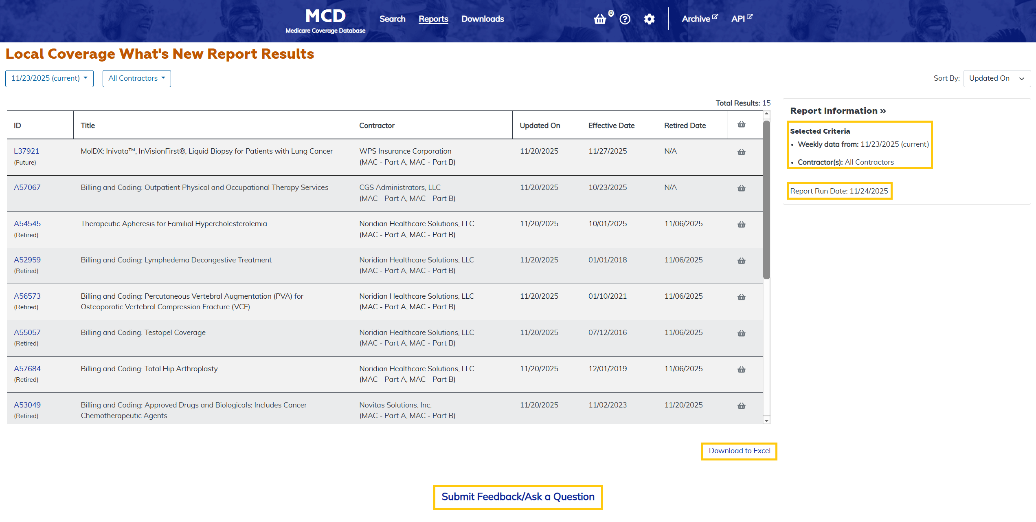Open the weekly date 11/23/2025 dropdown
1036x522 pixels.
coord(49,78)
